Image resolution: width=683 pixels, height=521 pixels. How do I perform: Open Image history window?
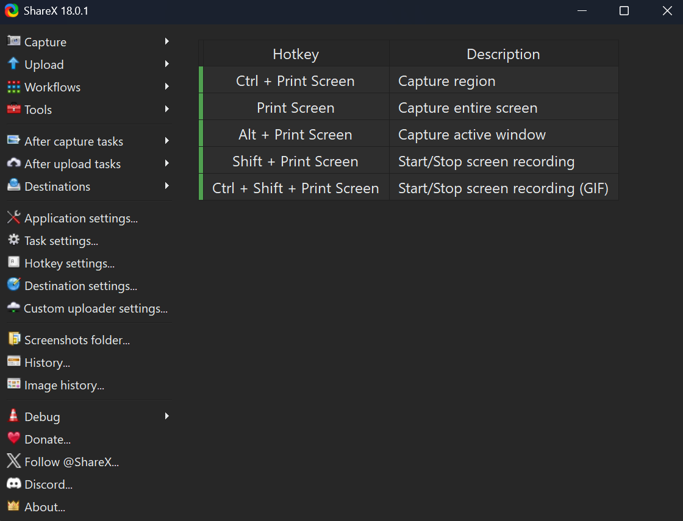tap(64, 385)
